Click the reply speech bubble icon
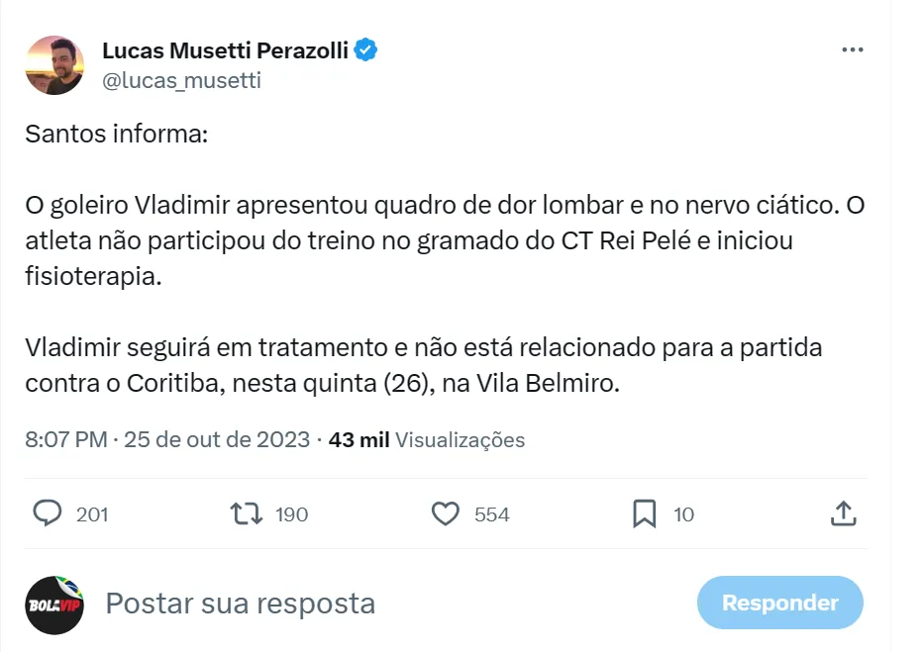 48,513
